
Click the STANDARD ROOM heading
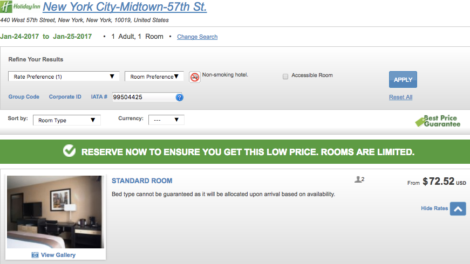coord(142,181)
